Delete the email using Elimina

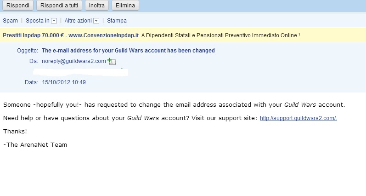[x=125, y=5]
